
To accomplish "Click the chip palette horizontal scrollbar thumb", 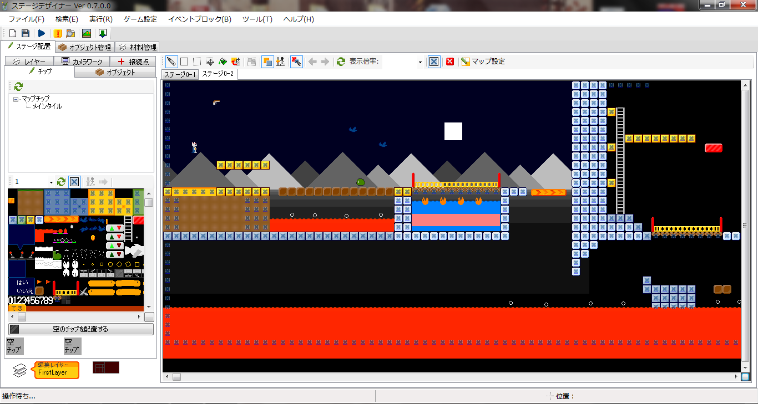I will [x=21, y=317].
